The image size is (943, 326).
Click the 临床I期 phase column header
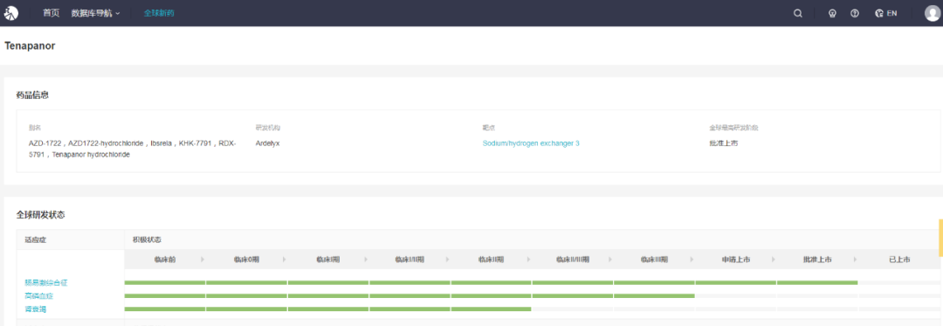[x=328, y=260]
